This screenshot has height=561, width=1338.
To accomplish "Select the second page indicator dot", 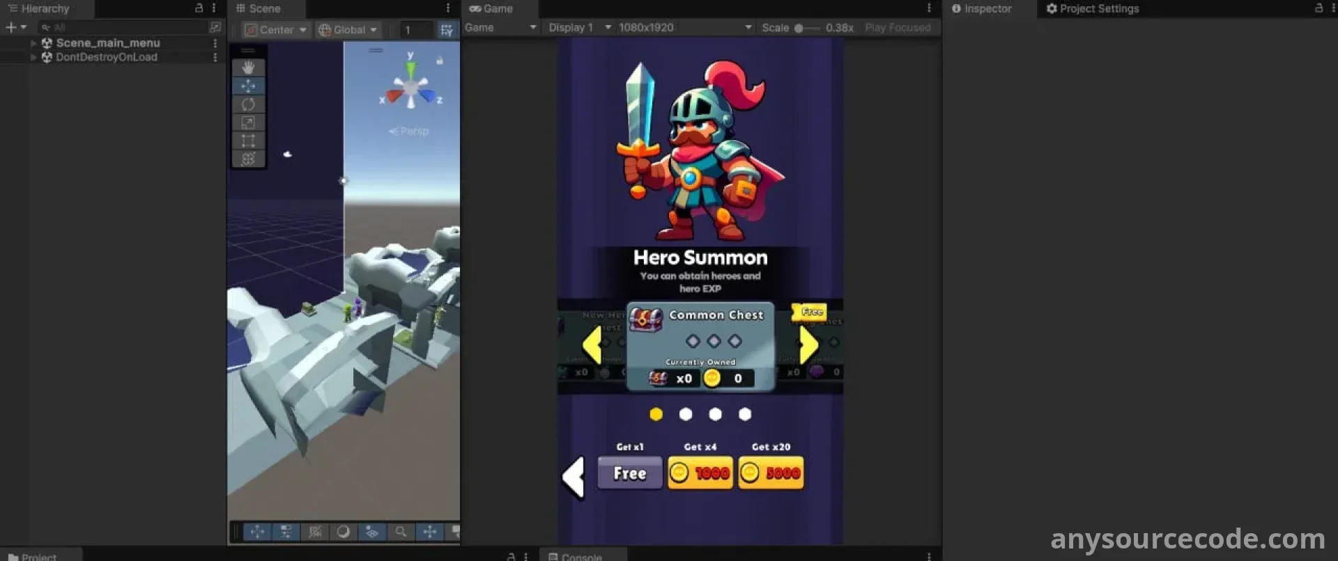I will (x=686, y=414).
